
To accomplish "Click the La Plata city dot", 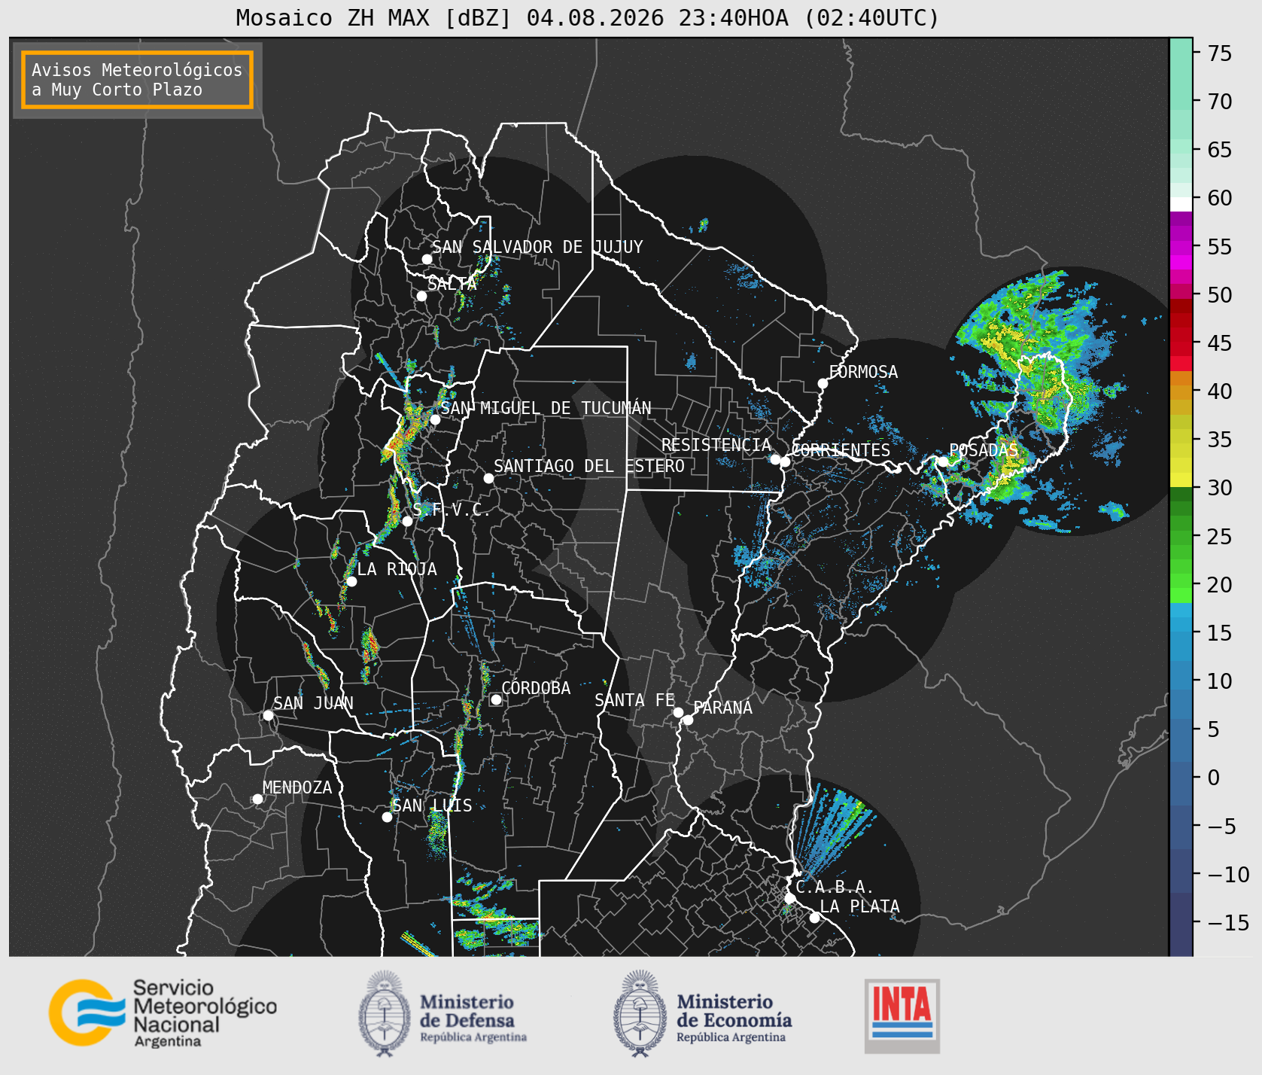I will coord(814,918).
